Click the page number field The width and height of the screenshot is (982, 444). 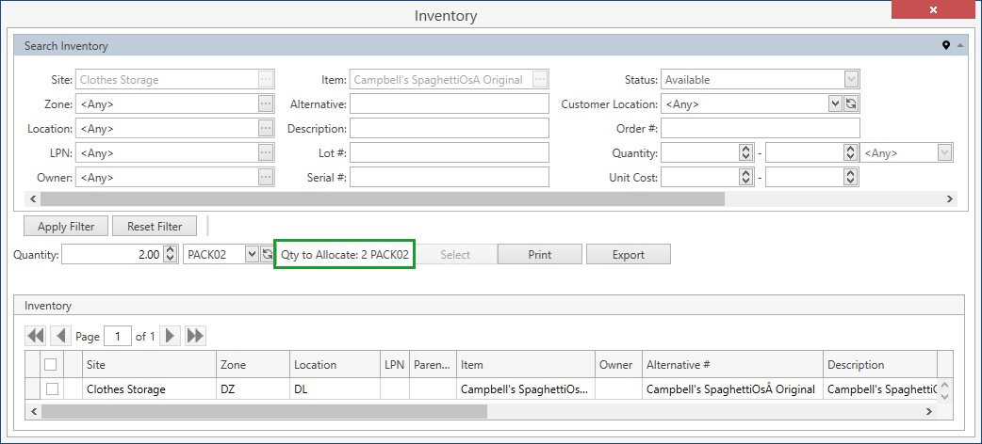coord(118,337)
